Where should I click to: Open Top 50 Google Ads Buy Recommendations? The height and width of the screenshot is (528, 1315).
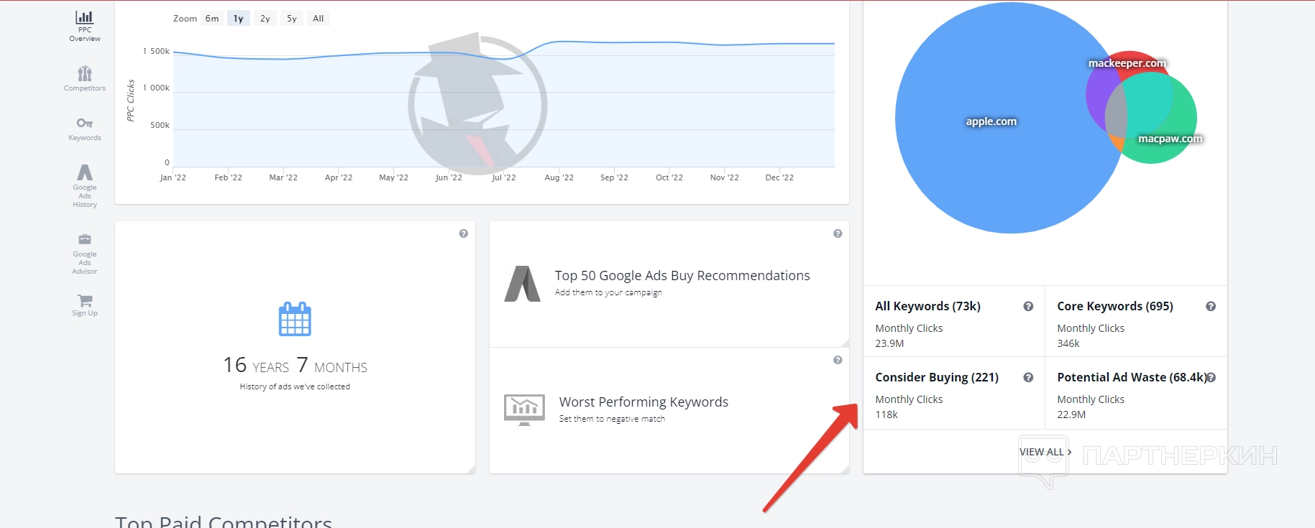pyautogui.click(x=682, y=276)
